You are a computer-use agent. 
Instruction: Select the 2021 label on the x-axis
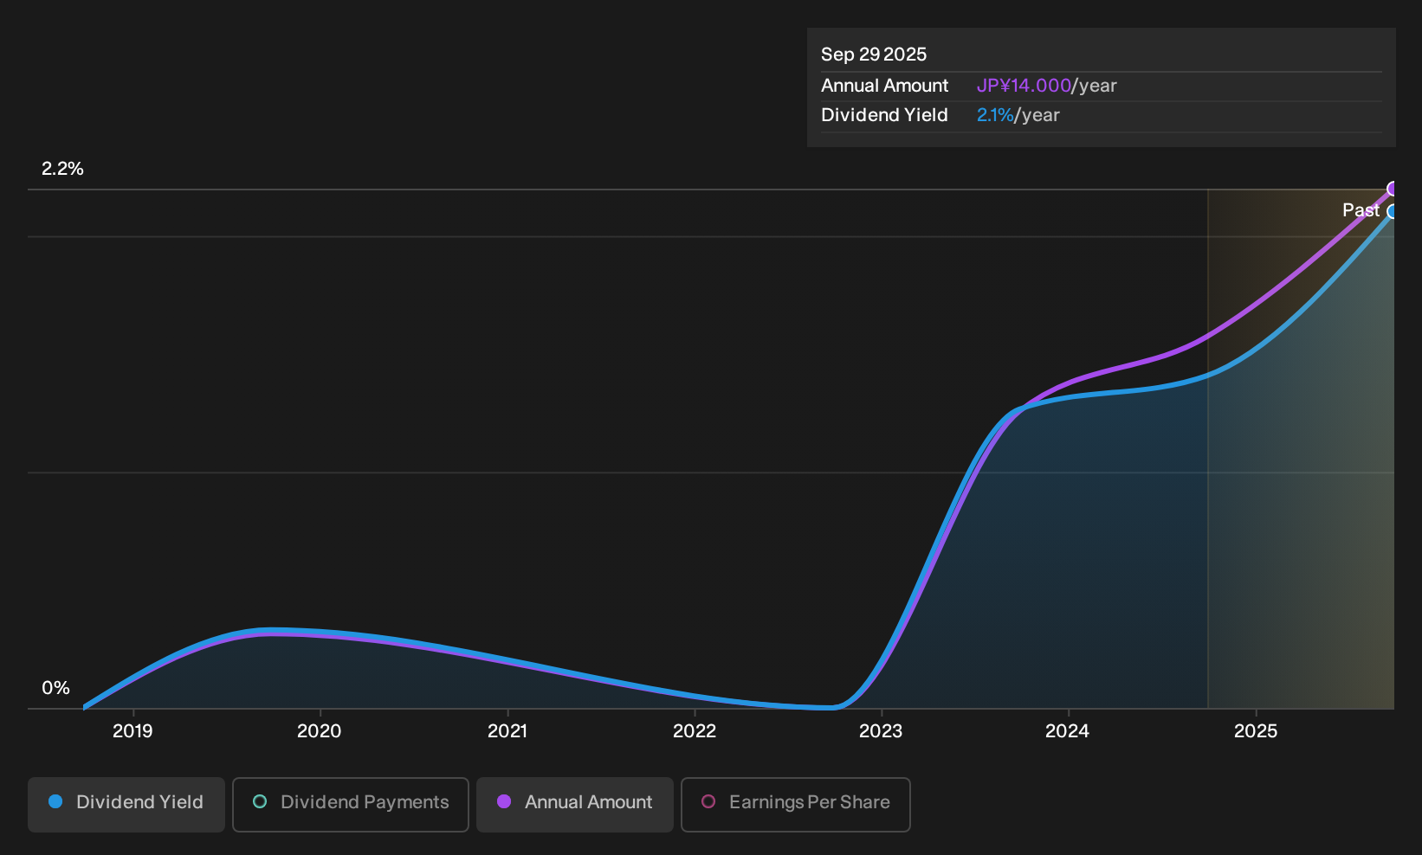point(507,731)
